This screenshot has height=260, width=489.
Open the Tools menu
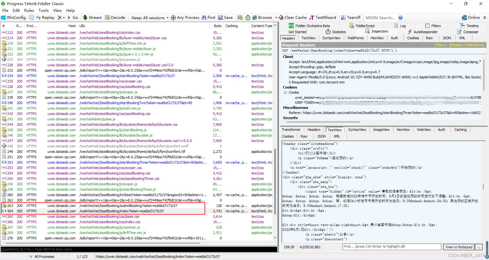coord(44,10)
